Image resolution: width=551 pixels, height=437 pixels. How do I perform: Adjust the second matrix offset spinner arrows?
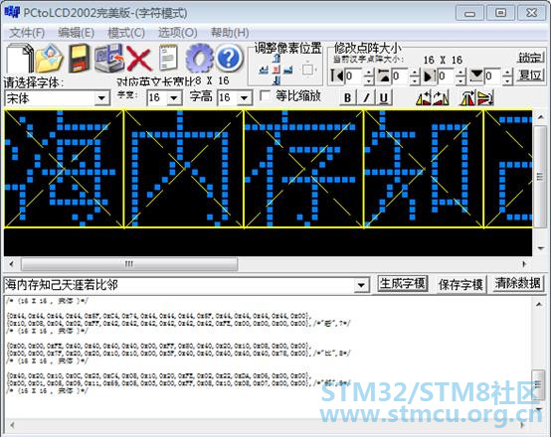415,76
